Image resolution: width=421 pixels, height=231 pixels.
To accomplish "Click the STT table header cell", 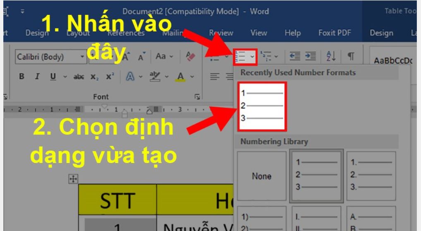I will click(x=117, y=199).
